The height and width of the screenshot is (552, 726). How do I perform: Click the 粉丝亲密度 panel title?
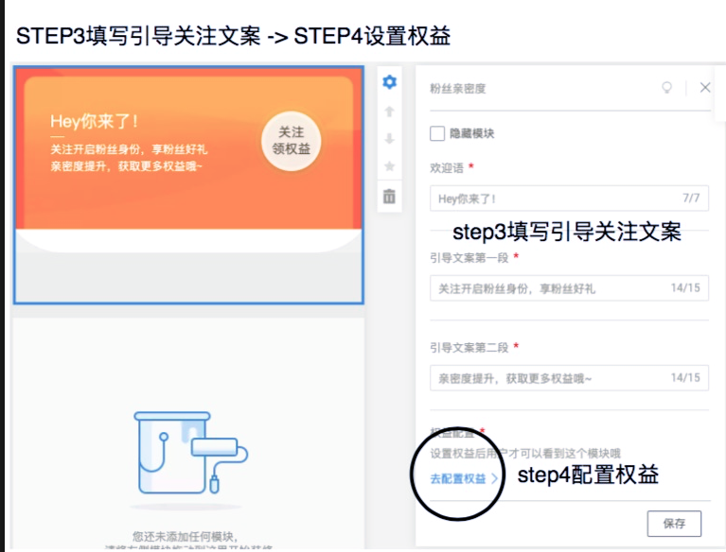457,89
